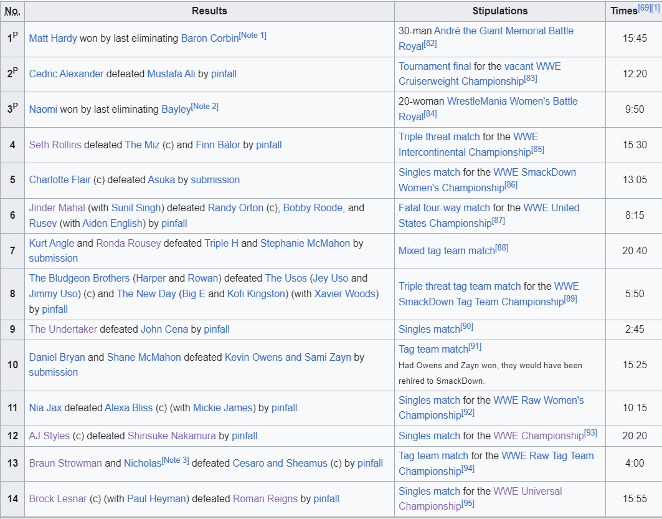Image resolution: width=662 pixels, height=519 pixels.
Task: Open the WWE Universal Championship link
Action: (480, 498)
